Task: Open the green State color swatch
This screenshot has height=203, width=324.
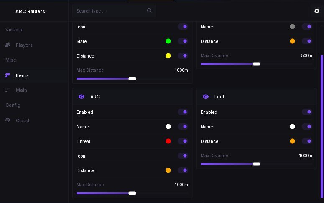Action: tap(168, 41)
